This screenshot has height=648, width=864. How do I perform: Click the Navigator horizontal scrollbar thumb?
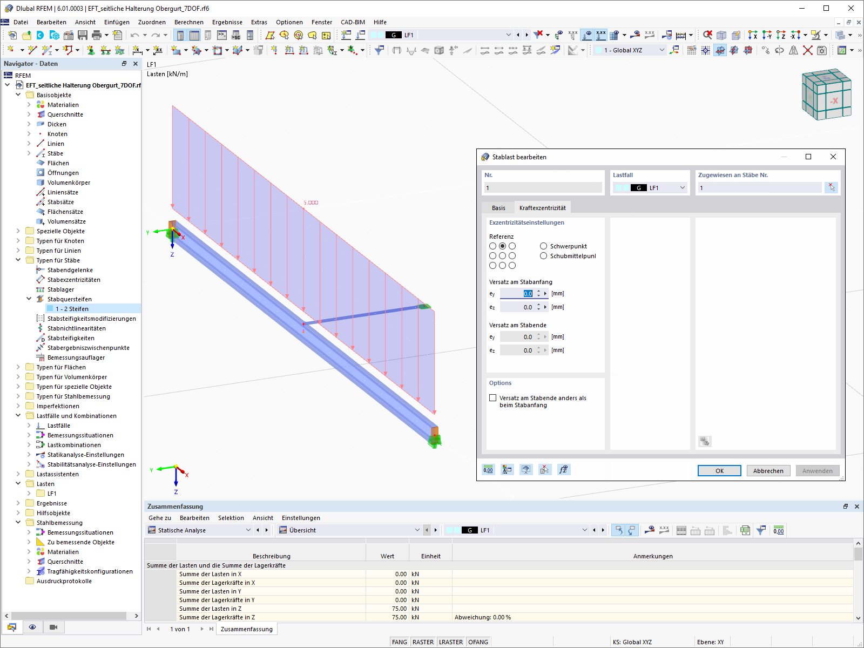tap(69, 616)
